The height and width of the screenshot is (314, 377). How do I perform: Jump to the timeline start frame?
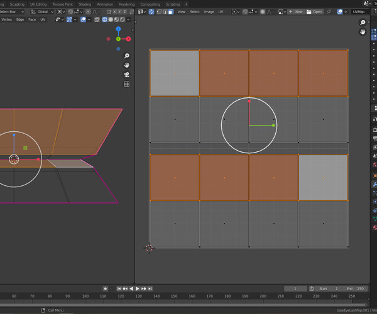click(x=119, y=288)
